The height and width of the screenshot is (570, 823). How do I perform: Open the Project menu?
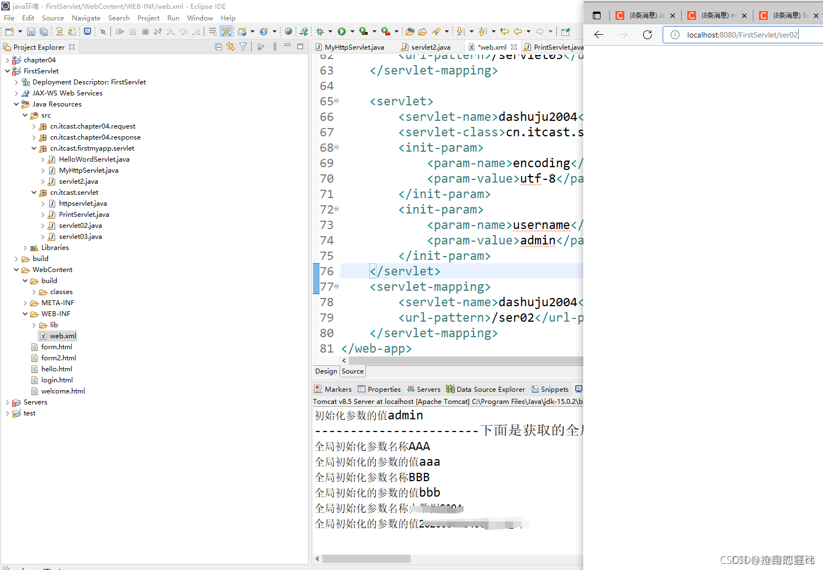coord(148,18)
